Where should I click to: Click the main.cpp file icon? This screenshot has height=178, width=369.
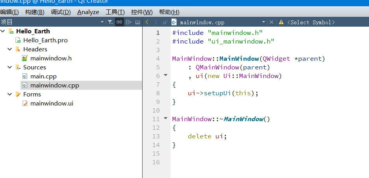coord(25,76)
